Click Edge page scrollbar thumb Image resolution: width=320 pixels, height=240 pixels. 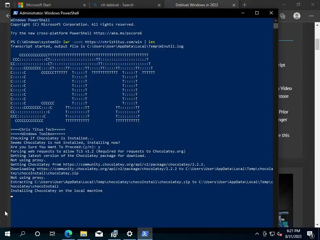click(317, 44)
